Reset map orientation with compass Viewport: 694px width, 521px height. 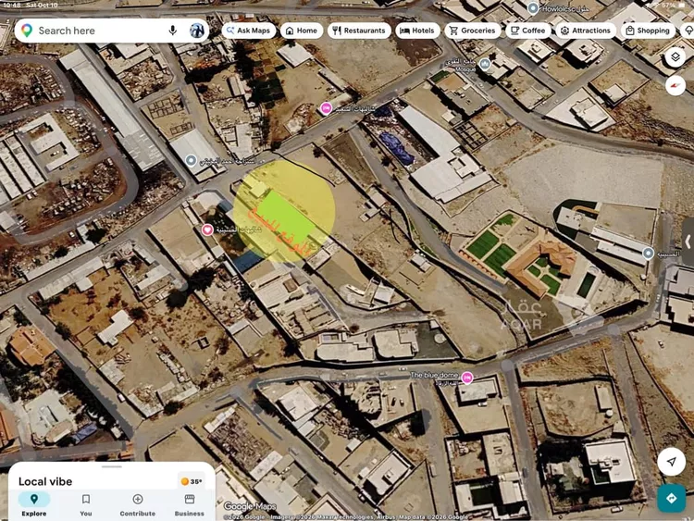point(675,85)
